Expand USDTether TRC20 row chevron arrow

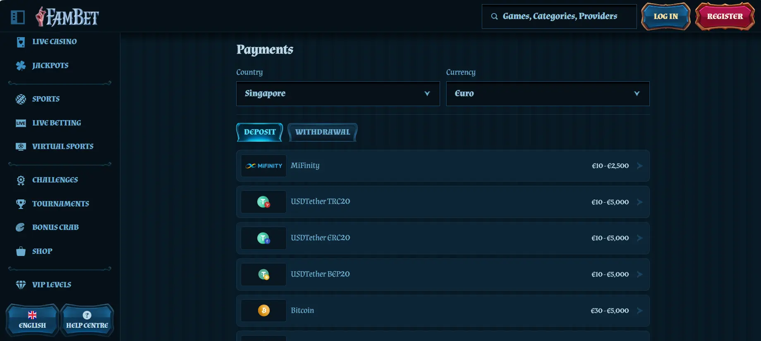click(640, 202)
